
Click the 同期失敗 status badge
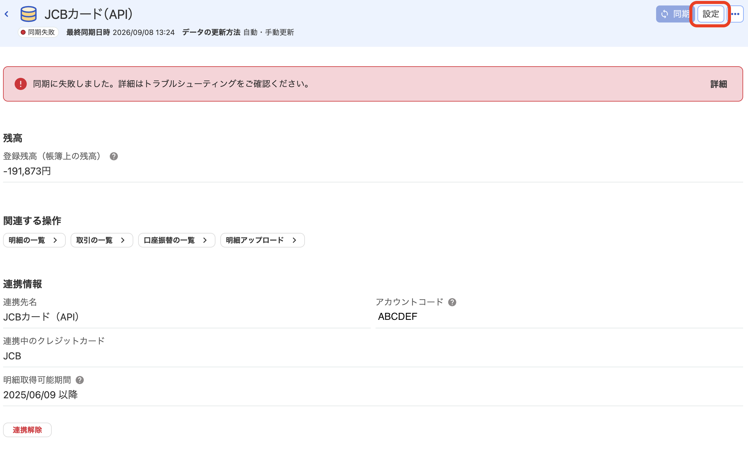38,32
